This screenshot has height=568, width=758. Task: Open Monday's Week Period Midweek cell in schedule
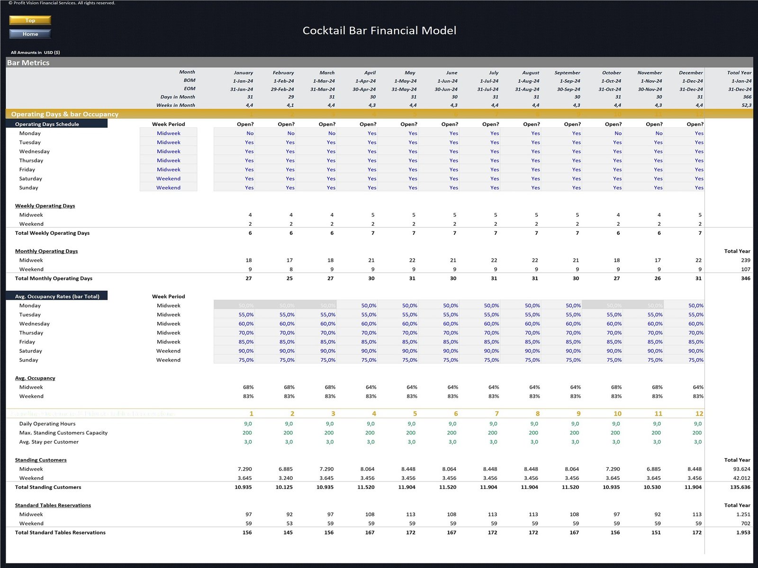coord(168,133)
